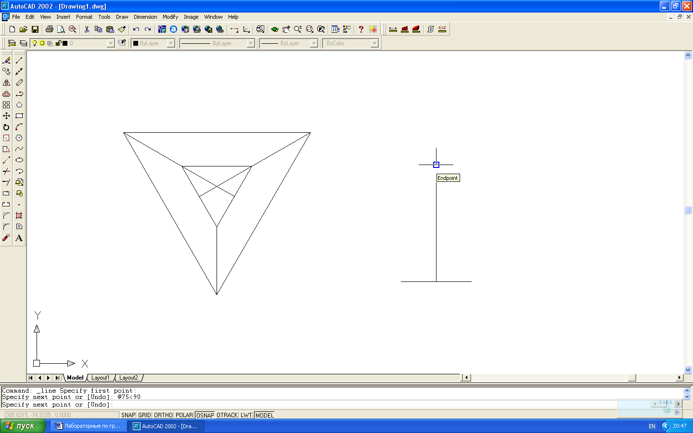Open the Dimension menu

(x=145, y=17)
